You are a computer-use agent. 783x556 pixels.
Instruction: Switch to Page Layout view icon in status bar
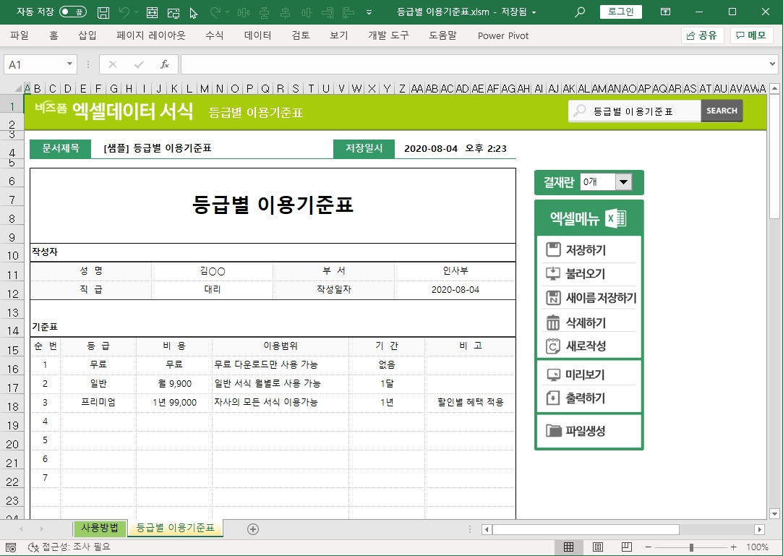tap(598, 547)
